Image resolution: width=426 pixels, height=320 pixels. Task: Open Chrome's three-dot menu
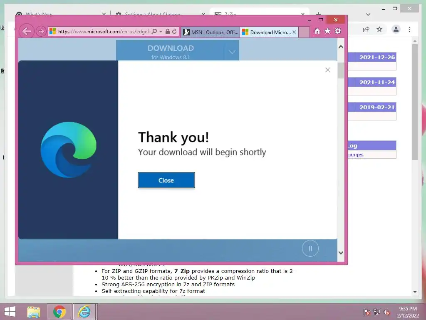(x=409, y=30)
